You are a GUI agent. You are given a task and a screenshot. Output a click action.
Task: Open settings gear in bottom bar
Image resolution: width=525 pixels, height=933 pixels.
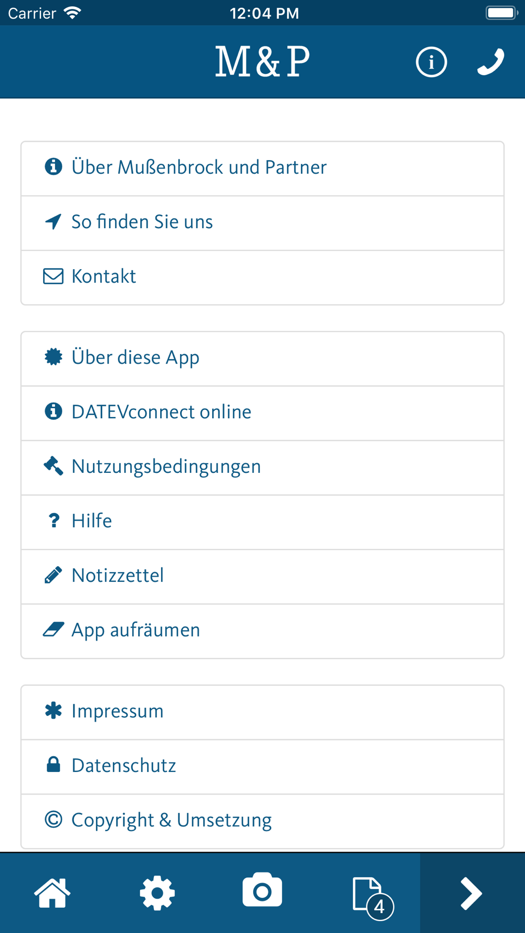[x=157, y=893]
